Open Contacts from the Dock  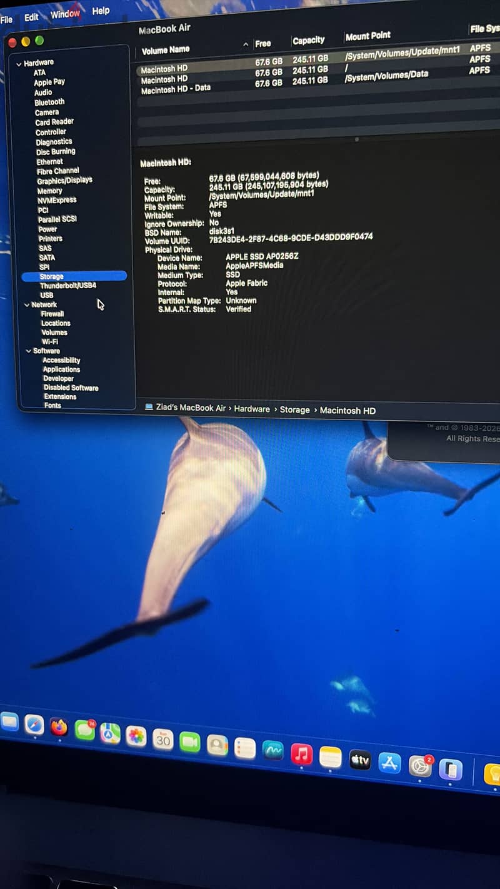click(x=217, y=745)
